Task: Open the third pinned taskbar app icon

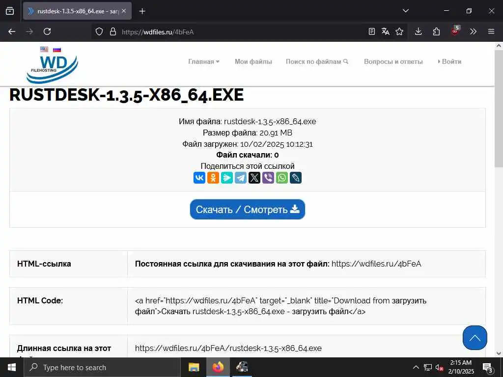Action: 242,367
